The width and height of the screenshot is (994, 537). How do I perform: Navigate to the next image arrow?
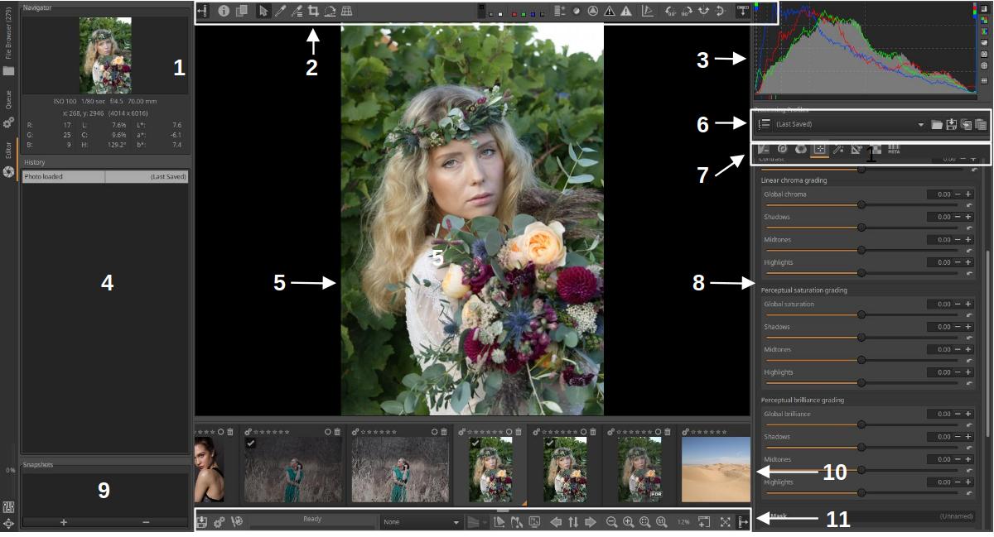point(591,522)
